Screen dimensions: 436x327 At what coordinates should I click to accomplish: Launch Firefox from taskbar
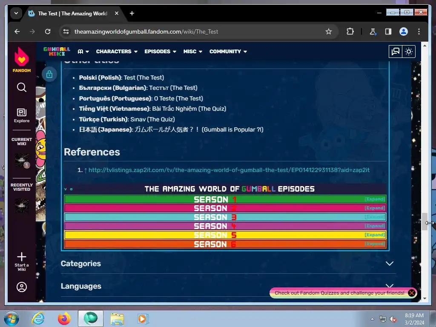[64, 318]
